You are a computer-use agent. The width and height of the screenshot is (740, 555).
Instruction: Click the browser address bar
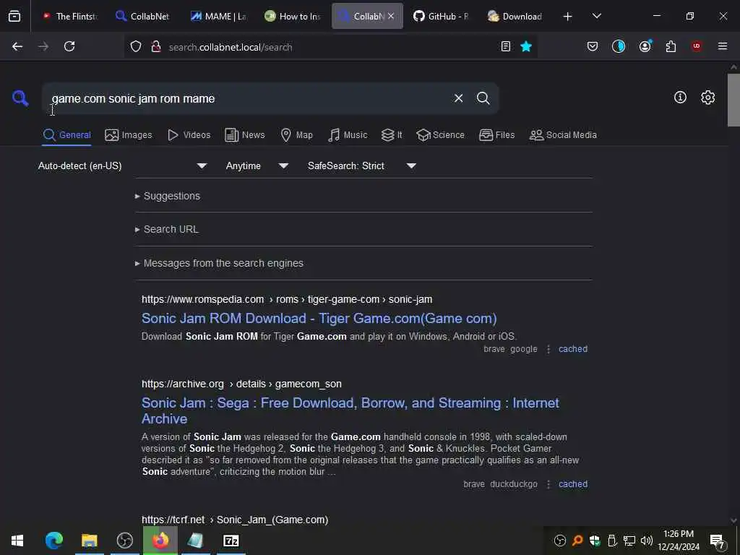tap(330, 47)
